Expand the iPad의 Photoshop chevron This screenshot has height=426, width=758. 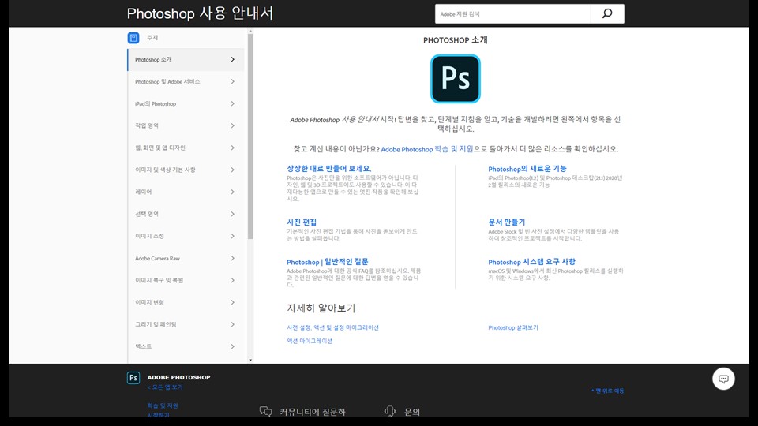232,104
